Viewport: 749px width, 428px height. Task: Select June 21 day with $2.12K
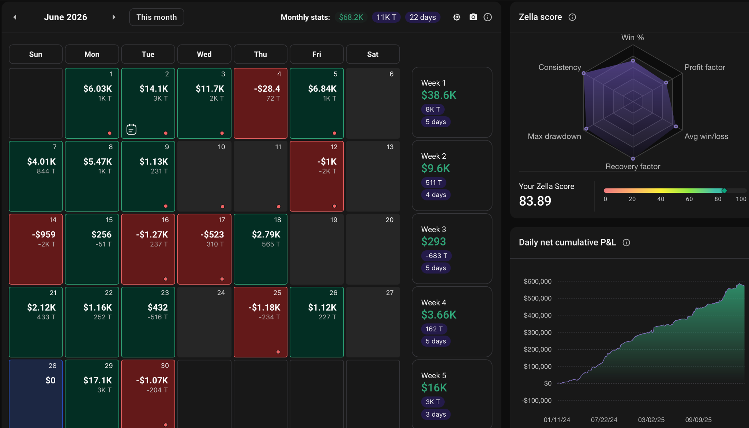coord(36,322)
